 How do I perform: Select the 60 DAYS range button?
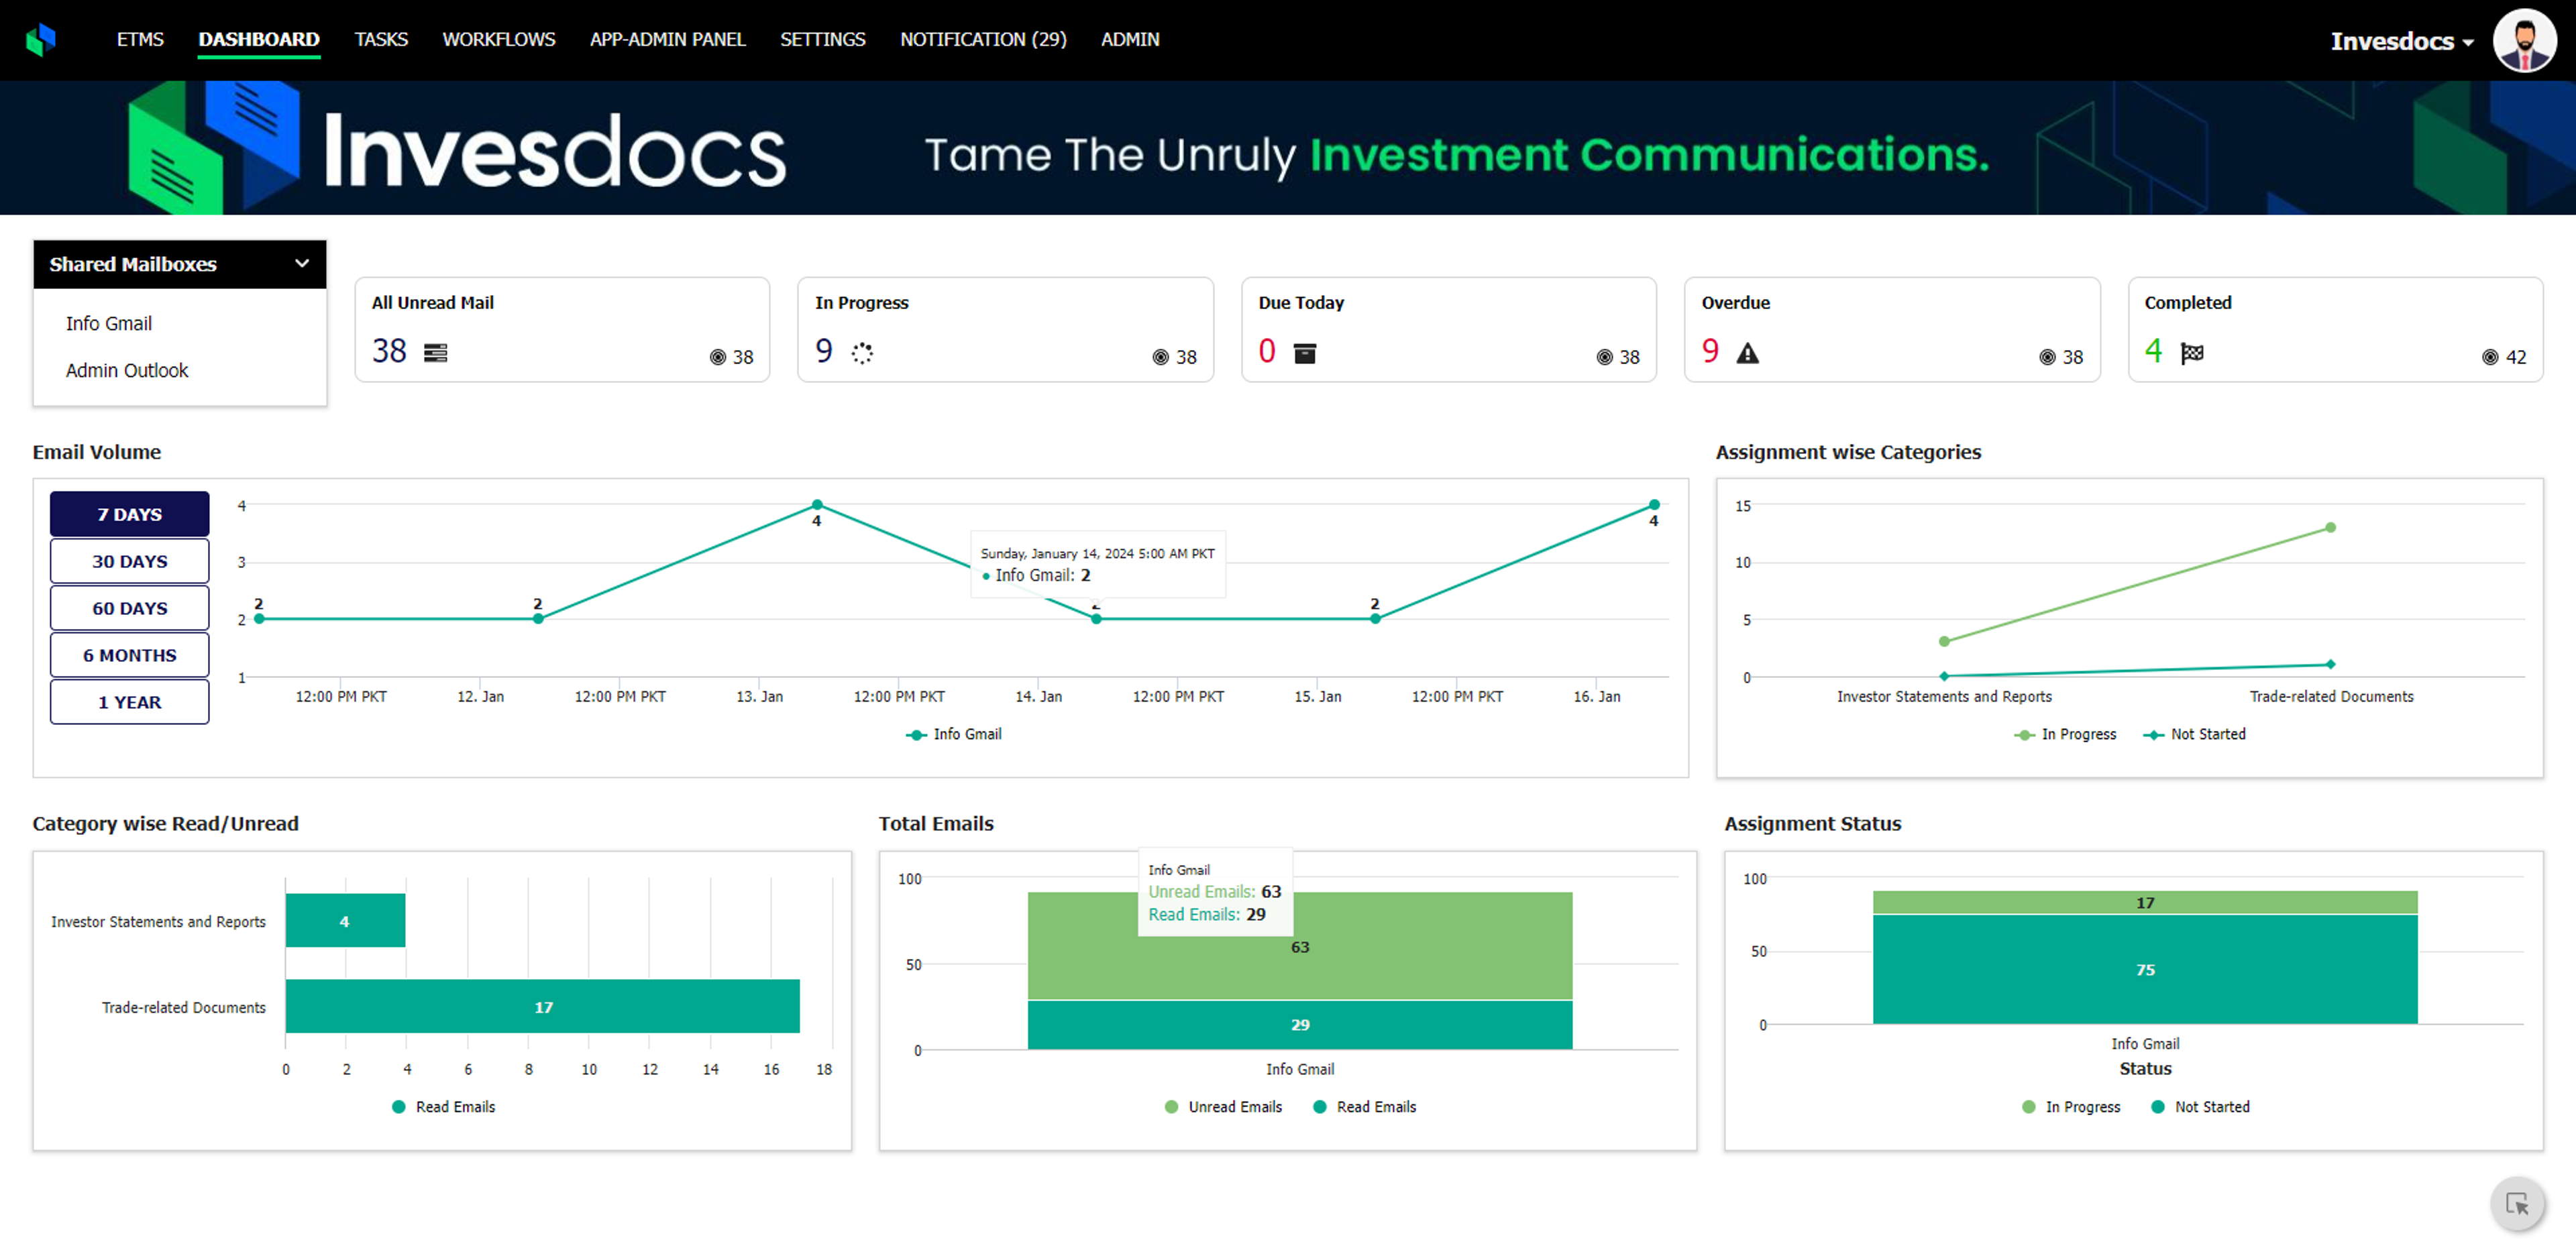[x=130, y=608]
